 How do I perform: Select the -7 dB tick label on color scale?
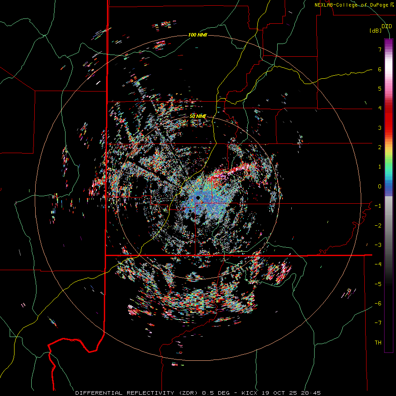pyautogui.click(x=378, y=323)
